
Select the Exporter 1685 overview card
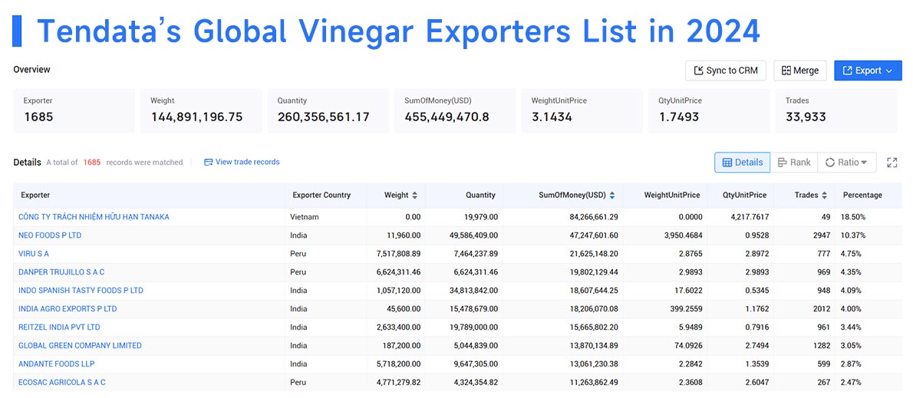pos(74,110)
